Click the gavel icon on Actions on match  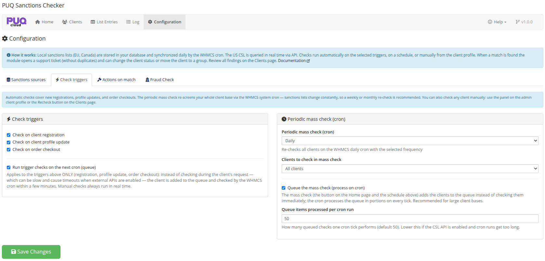99,80
